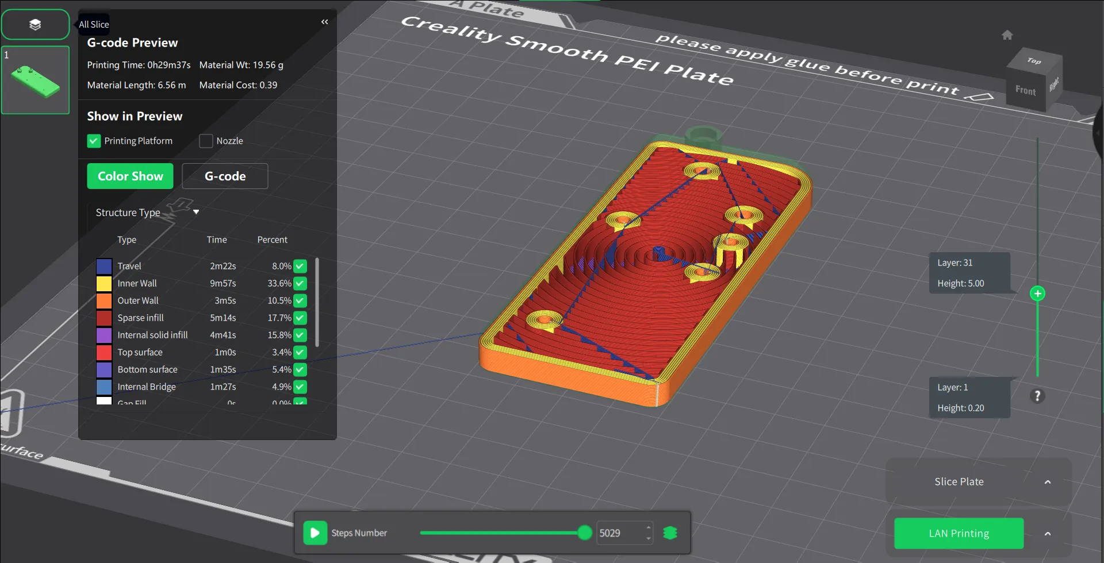Open the Structure Type dropdown
This screenshot has height=563, width=1104.
pyautogui.click(x=196, y=212)
